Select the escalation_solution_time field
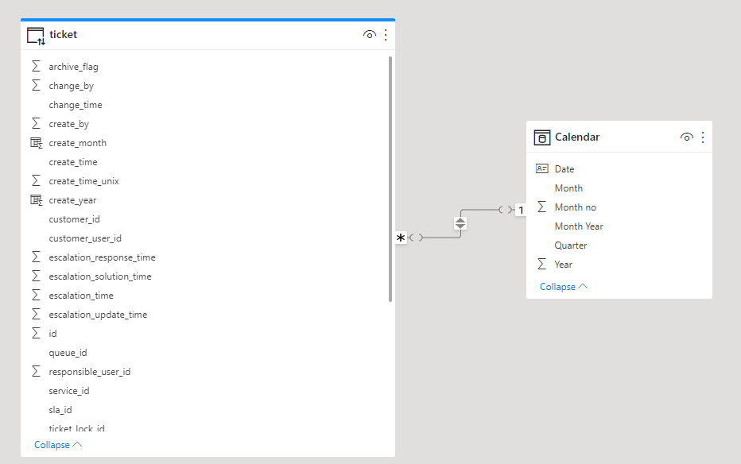Viewport: 741px width, 464px height. pos(100,276)
